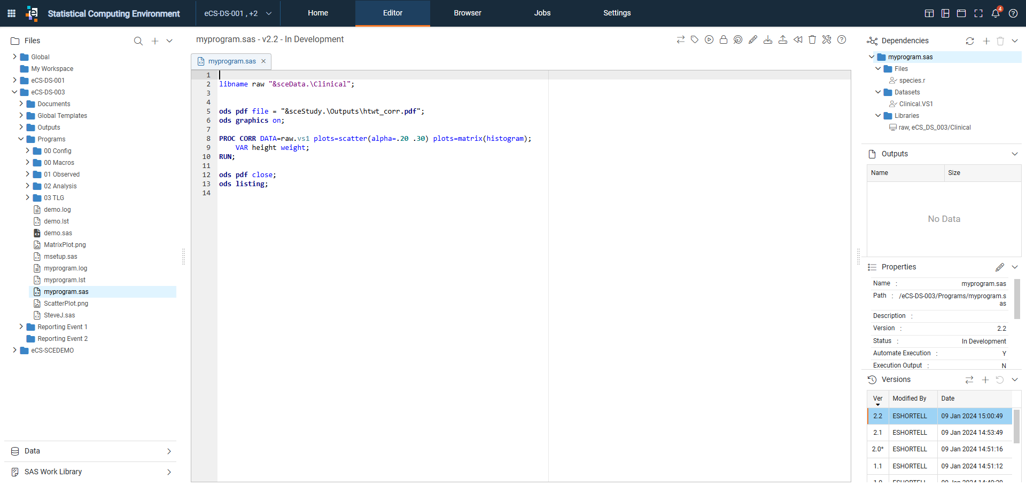Collapse the Versions panel chevron
Viewport: 1026px width, 486px height.
click(1015, 380)
